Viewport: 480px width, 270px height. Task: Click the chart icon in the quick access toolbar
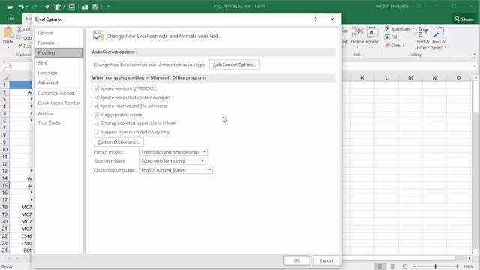click(85, 7)
